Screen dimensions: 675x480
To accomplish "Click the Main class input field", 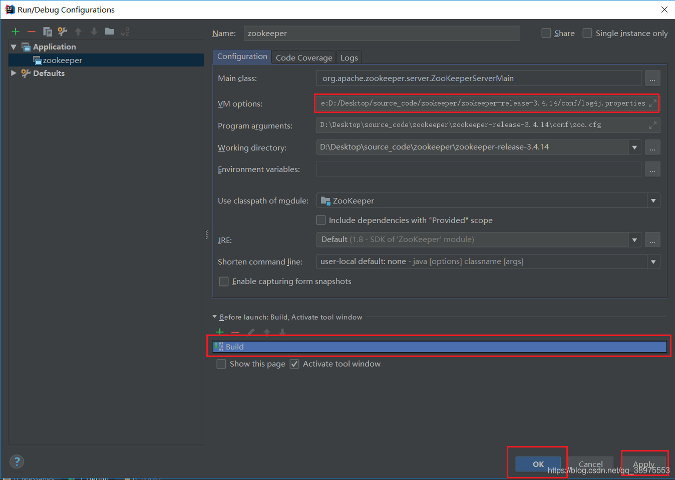I will pyautogui.click(x=479, y=78).
